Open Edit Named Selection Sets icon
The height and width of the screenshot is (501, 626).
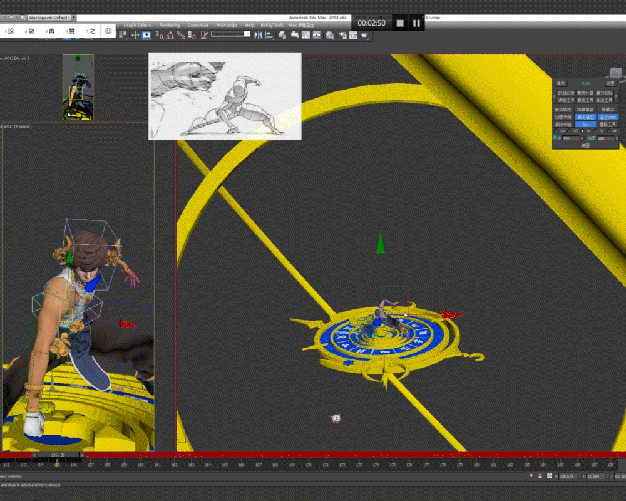pyautogui.click(x=204, y=35)
